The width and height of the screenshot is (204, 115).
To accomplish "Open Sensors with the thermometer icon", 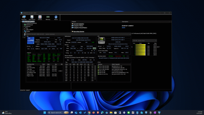I will point(40,18).
